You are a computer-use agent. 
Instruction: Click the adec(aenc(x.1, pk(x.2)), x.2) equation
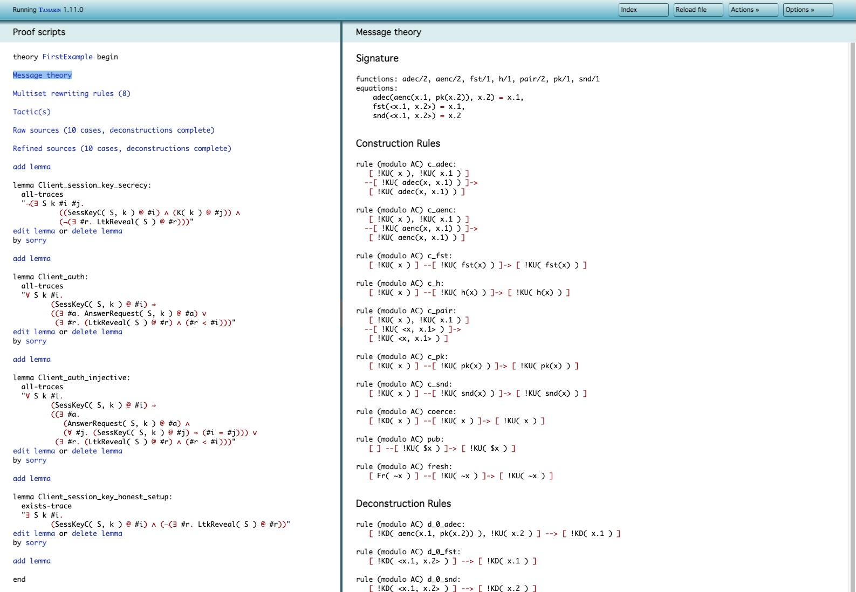448,97
